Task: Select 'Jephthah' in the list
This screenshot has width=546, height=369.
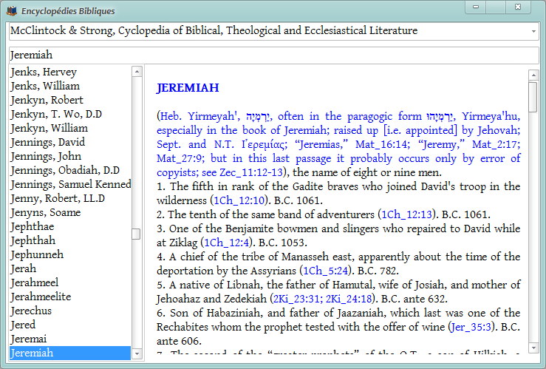Action: coord(70,240)
